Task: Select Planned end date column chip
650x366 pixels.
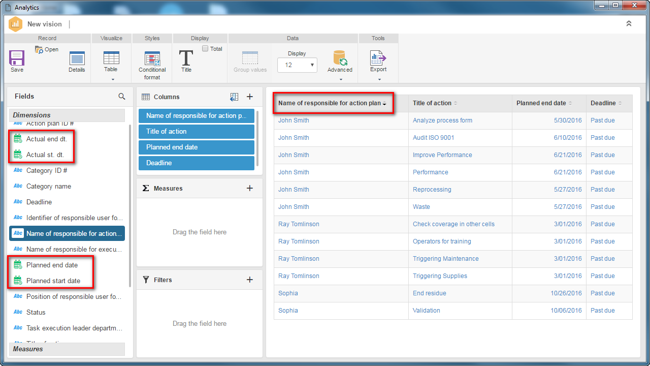Action: pyautogui.click(x=197, y=147)
